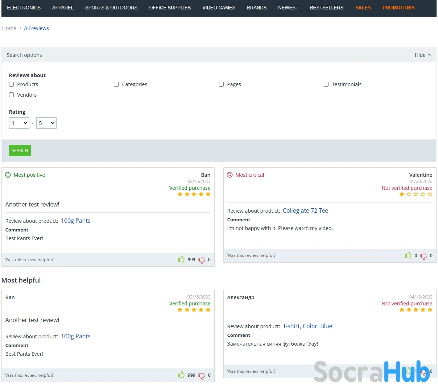This screenshot has height=384, width=438.
Task: Open Office Supplies menu
Action: pyautogui.click(x=170, y=8)
